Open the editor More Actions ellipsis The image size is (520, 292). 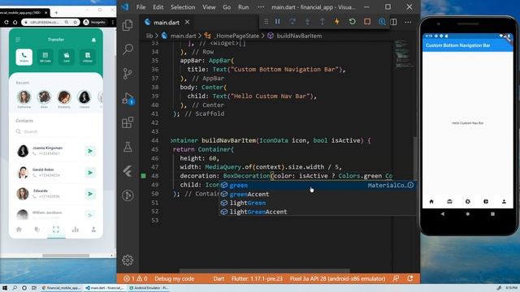(408, 22)
